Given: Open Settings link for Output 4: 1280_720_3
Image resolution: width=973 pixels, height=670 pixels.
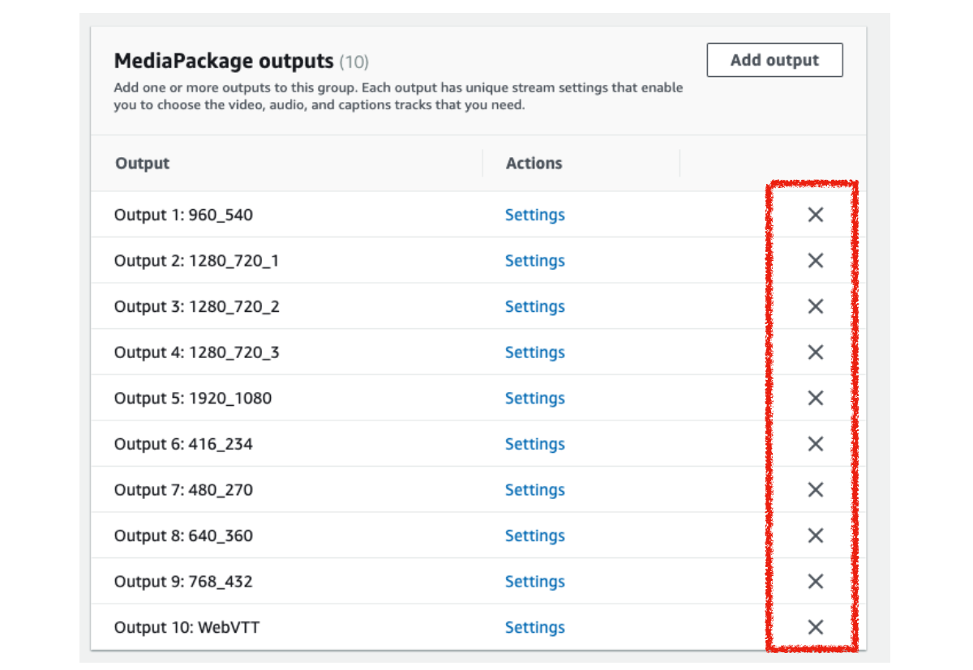Looking at the screenshot, I should point(534,352).
